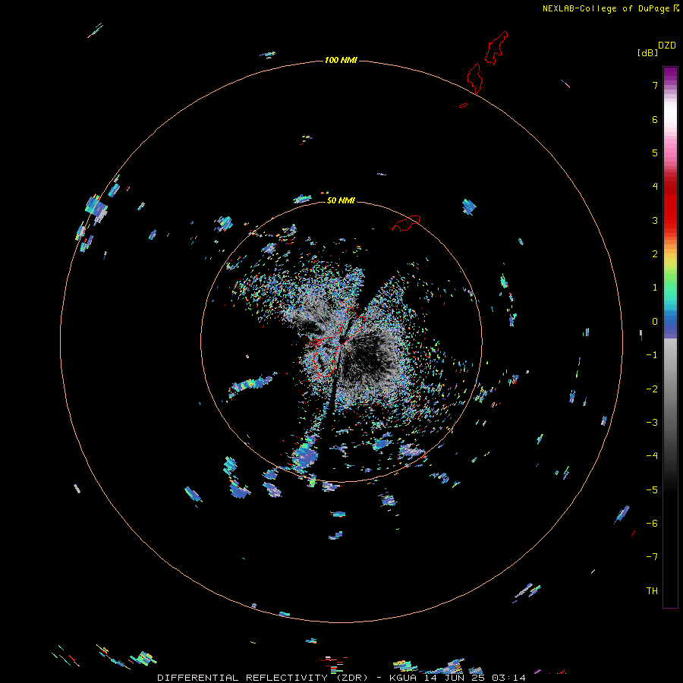Click the -1 value on the color scale
Screen dimensions: 683x683
pyautogui.click(x=652, y=355)
